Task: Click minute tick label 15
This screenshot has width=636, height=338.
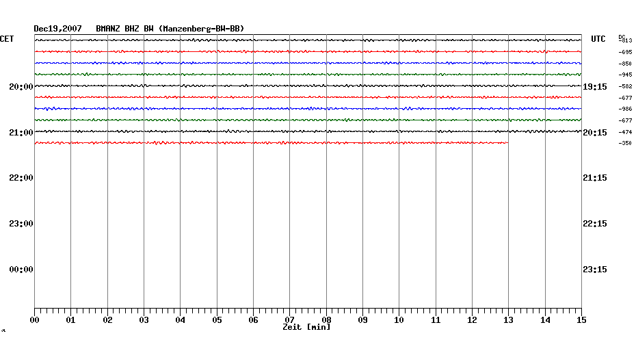Action: [x=581, y=320]
